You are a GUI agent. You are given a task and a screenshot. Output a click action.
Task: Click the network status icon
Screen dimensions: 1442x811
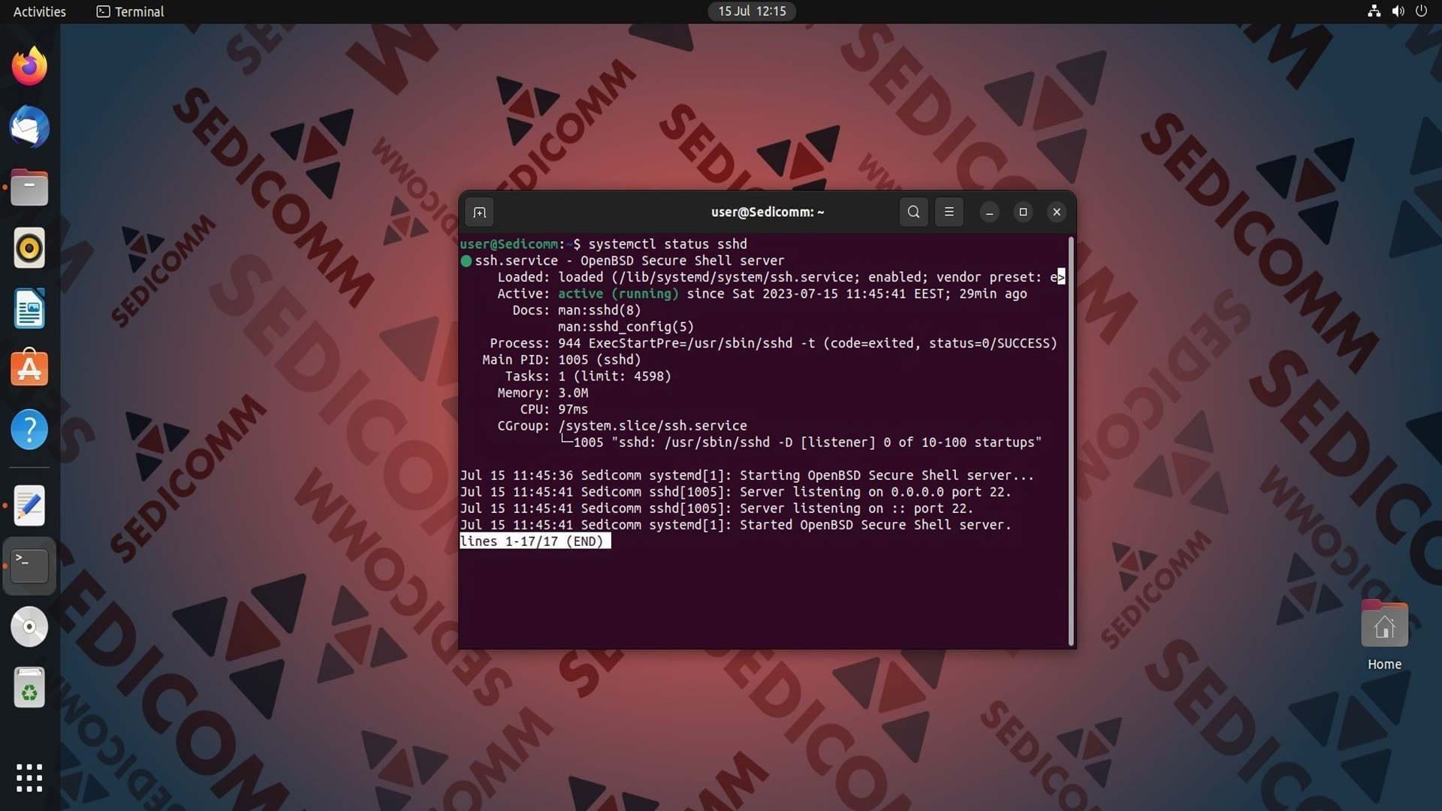[1374, 11]
